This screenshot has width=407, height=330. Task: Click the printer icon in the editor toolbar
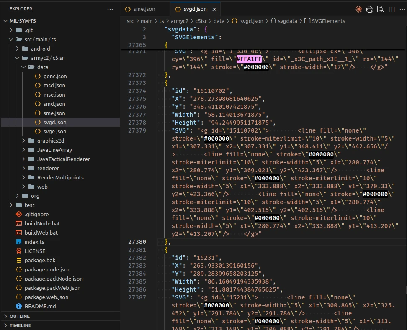tap(370, 9)
